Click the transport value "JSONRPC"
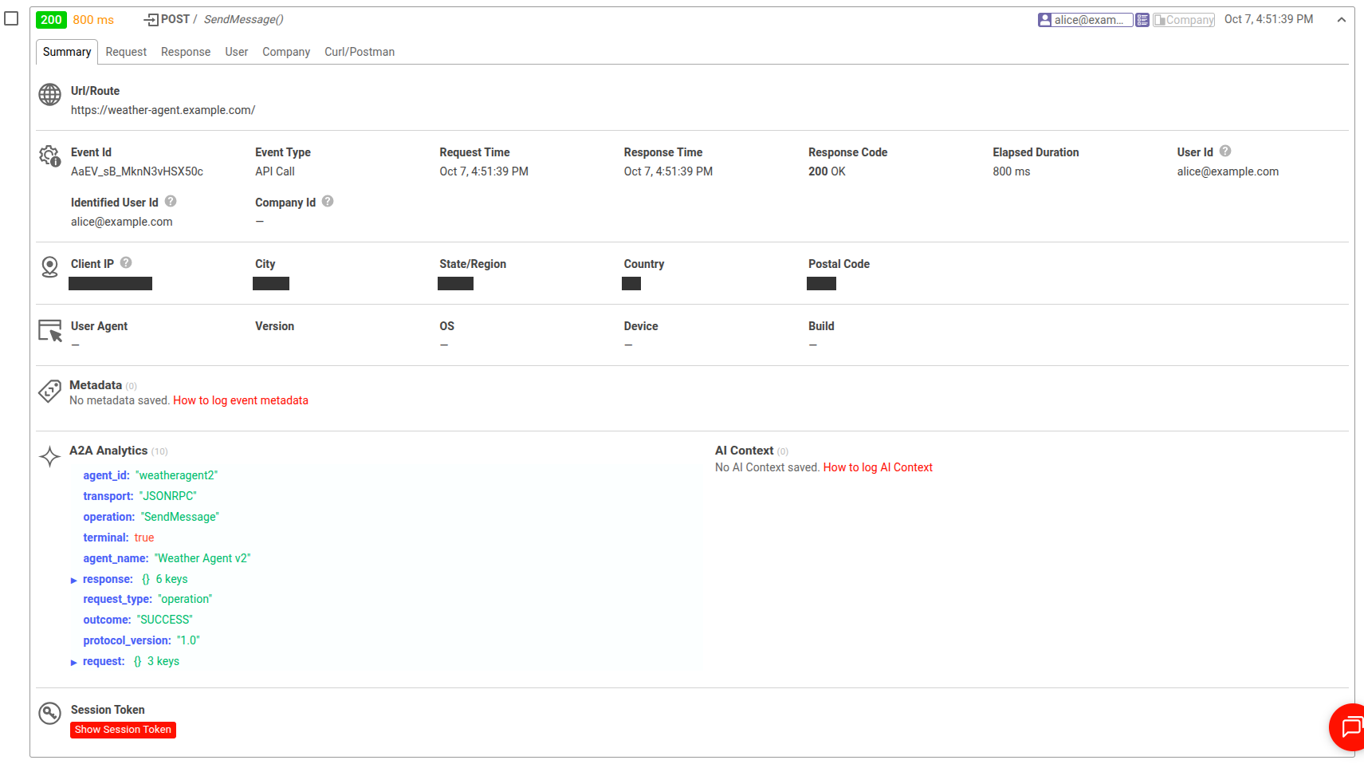Screen dimensions: 1364x764 pyautogui.click(x=167, y=496)
